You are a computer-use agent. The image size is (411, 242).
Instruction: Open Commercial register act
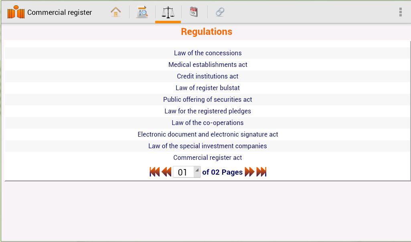tap(208, 157)
